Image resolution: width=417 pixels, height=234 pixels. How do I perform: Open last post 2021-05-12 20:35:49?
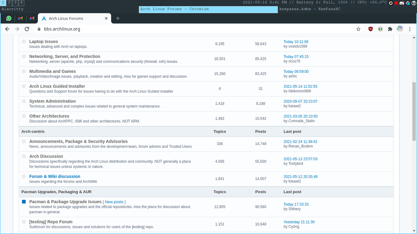tap(300, 177)
